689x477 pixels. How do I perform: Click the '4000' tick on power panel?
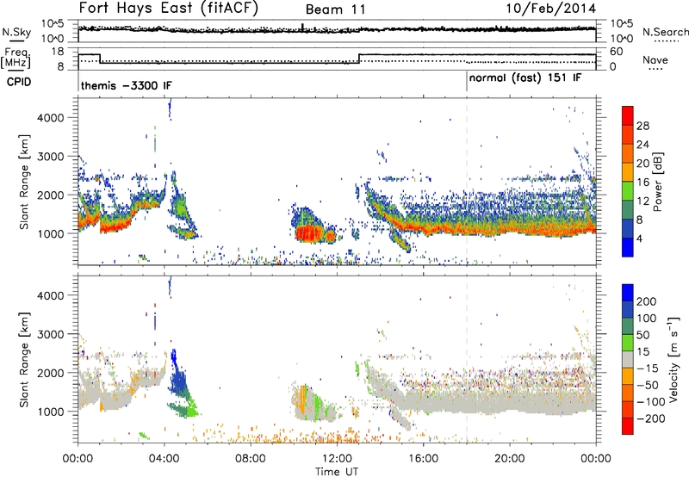point(50,118)
